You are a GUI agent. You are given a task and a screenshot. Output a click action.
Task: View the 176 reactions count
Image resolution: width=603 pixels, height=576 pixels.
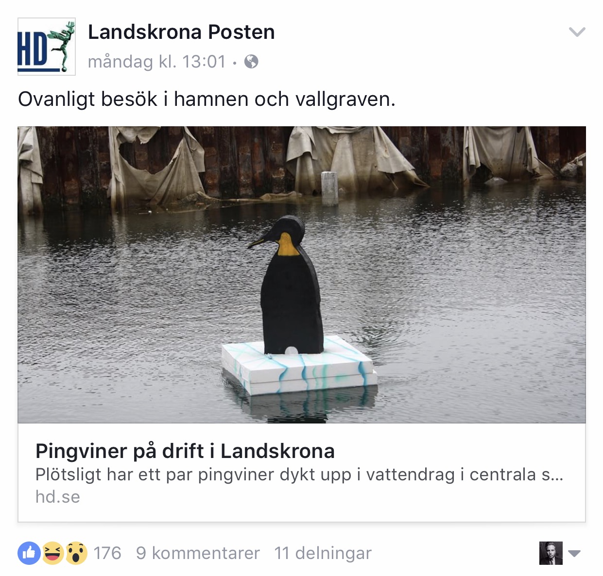[107, 553]
